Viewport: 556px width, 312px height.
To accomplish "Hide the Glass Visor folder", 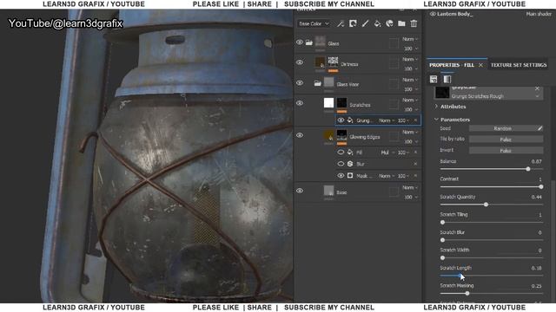I will [300, 83].
